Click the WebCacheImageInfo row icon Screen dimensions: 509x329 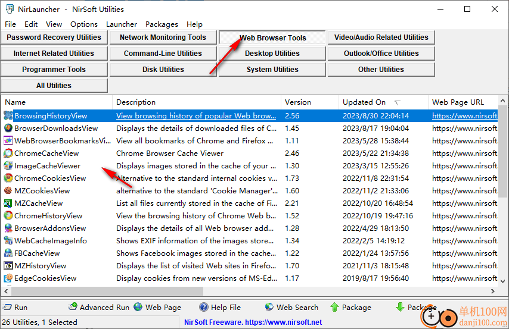coord(8,240)
